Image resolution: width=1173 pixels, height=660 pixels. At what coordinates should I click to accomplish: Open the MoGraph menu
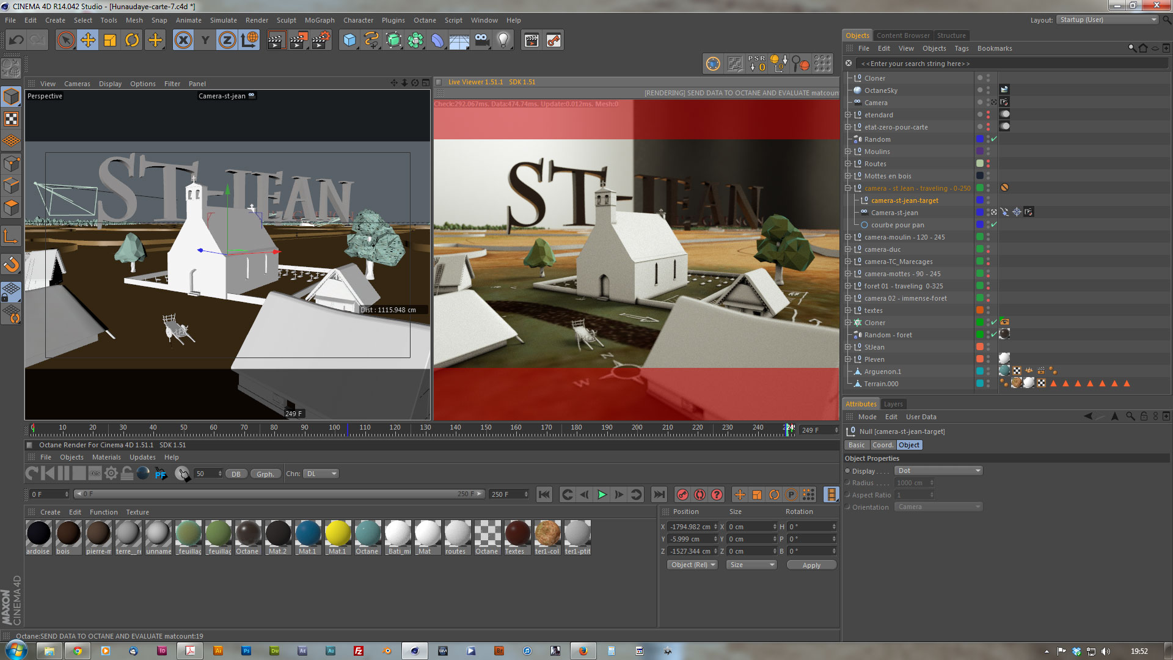(320, 20)
